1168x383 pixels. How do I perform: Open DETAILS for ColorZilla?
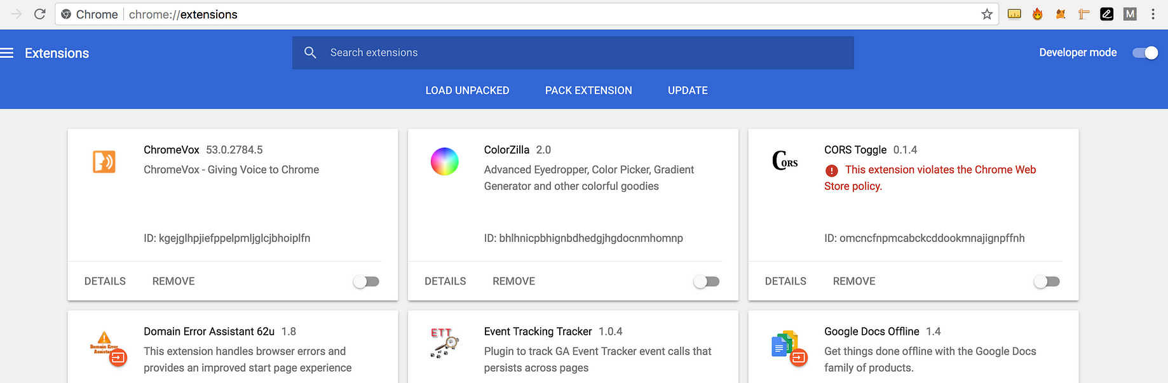445,281
